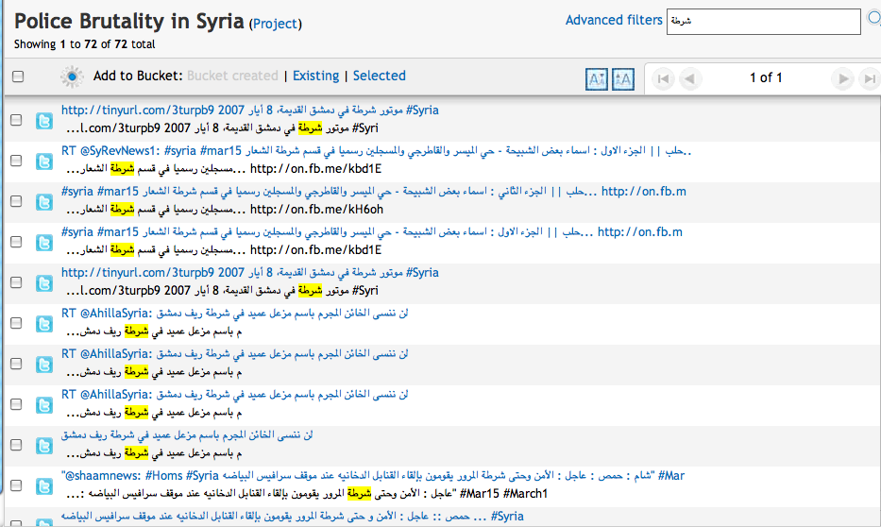Viewport: 881px width, 527px height.
Task: Click the snippet with #Mar15 #March1
Action: 307,494
